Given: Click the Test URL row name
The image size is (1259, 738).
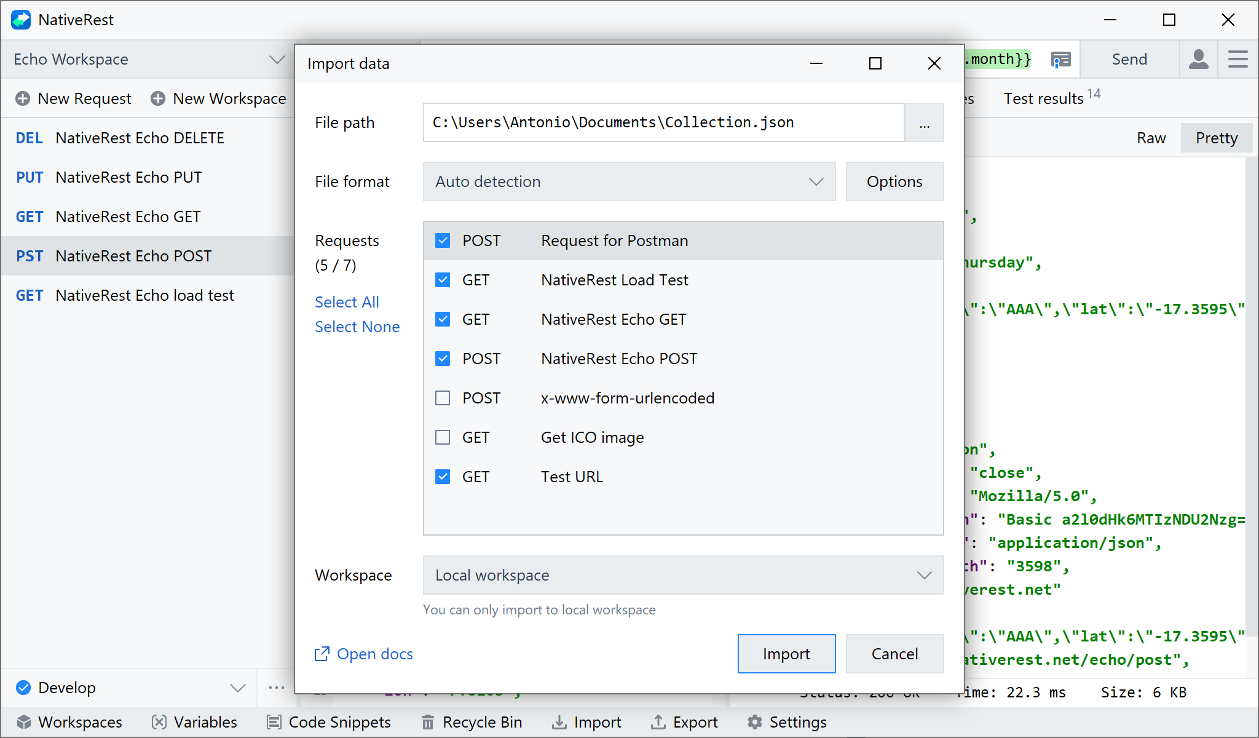Looking at the screenshot, I should (572, 477).
